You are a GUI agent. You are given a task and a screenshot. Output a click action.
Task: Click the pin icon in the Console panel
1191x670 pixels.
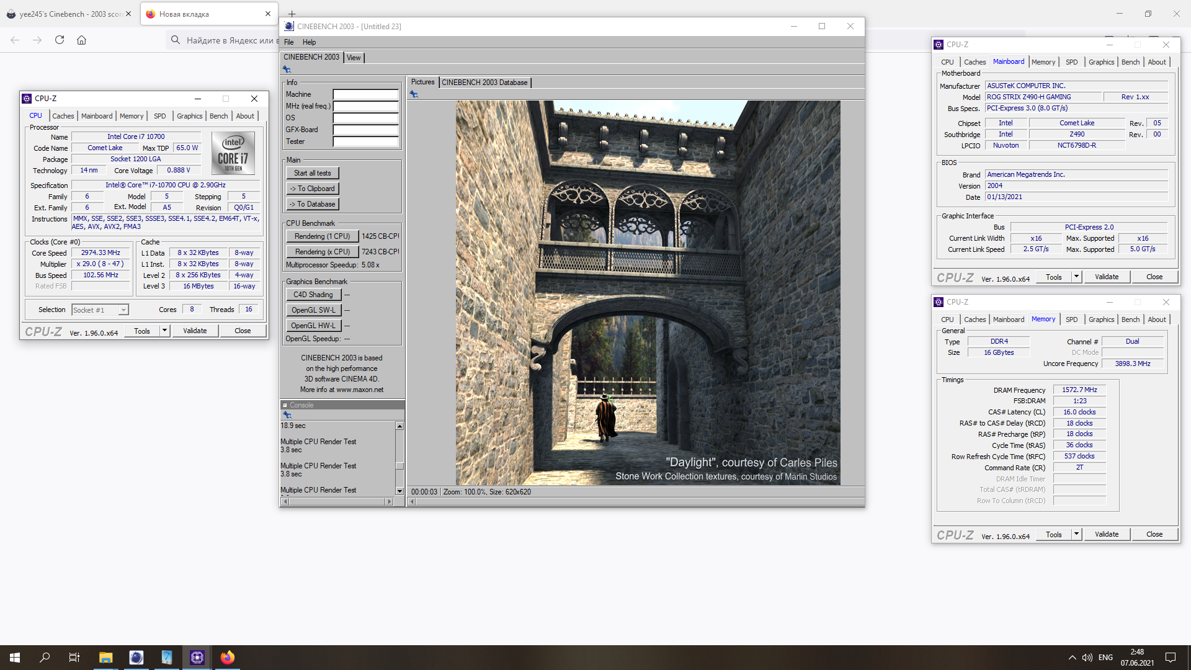pos(287,414)
